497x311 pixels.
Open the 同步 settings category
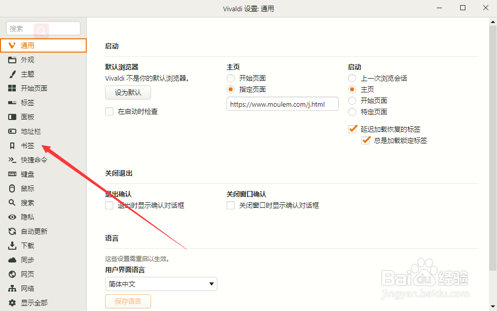pos(43,260)
